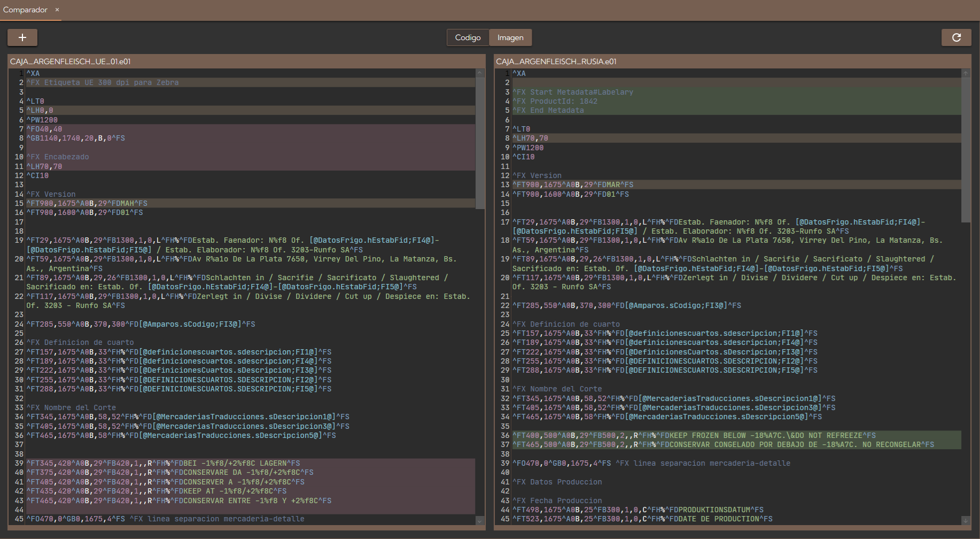This screenshot has height=539, width=980.
Task: Click the CAJA_ARGENFLEISCH_RUSIA.e01 file header
Action: [x=556, y=61]
